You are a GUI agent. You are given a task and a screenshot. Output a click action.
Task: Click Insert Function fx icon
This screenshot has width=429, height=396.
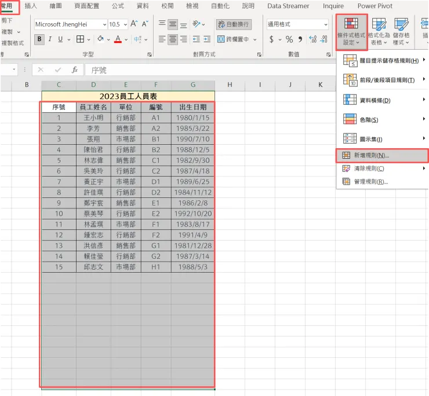point(74,70)
